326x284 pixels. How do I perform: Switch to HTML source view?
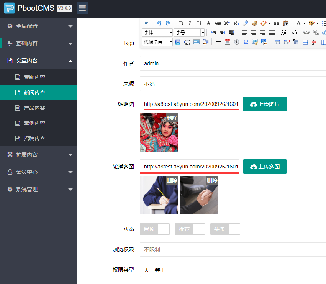[x=146, y=23]
